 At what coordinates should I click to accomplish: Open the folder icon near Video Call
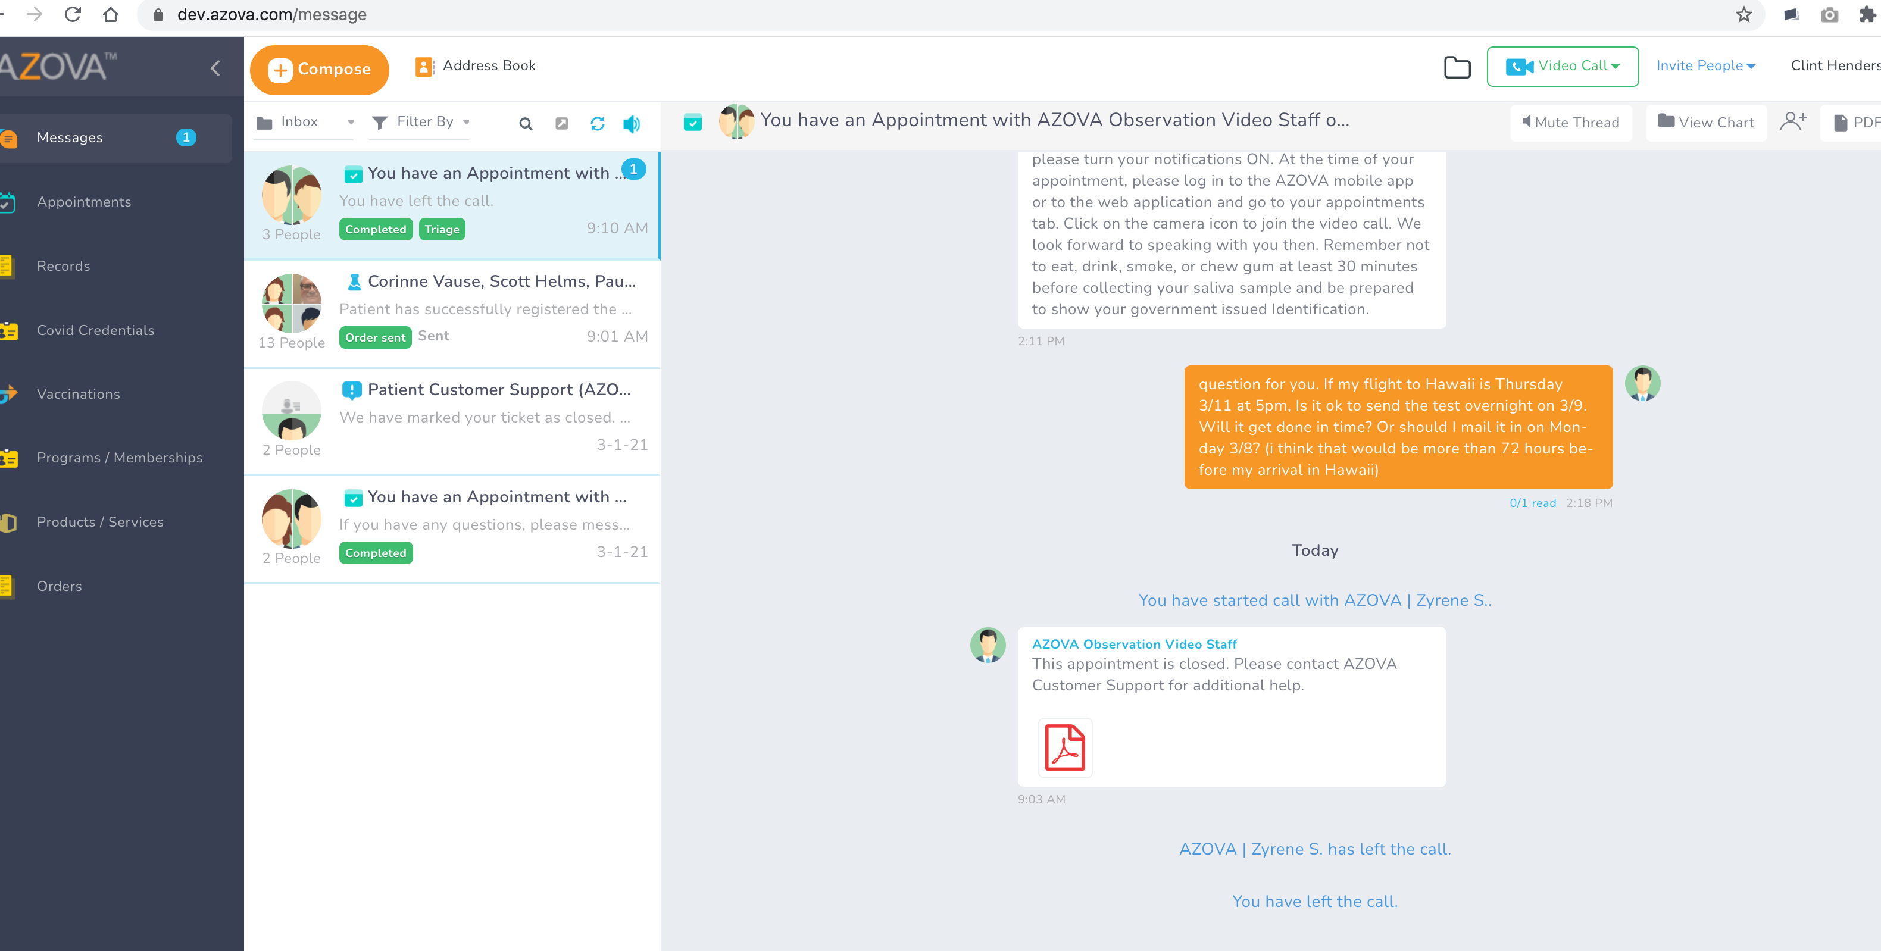click(x=1457, y=67)
